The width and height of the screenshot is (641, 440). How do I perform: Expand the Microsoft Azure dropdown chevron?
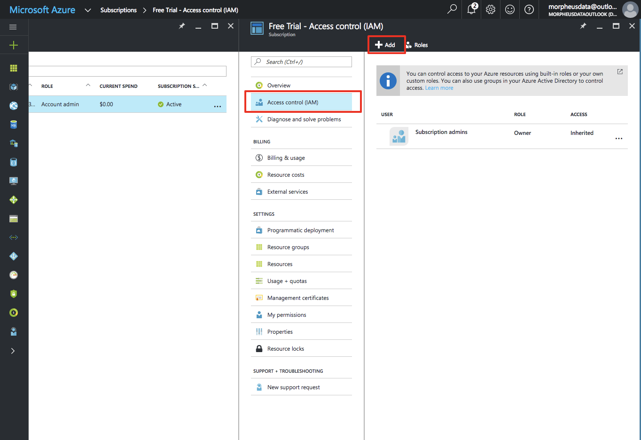pyautogui.click(x=88, y=10)
